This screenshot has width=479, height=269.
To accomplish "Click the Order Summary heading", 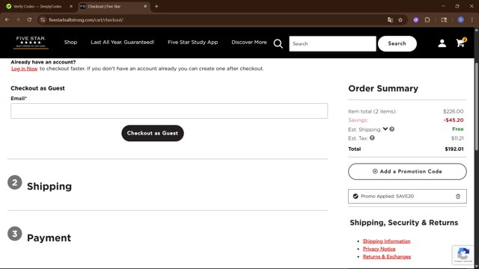I will pyautogui.click(x=383, y=88).
